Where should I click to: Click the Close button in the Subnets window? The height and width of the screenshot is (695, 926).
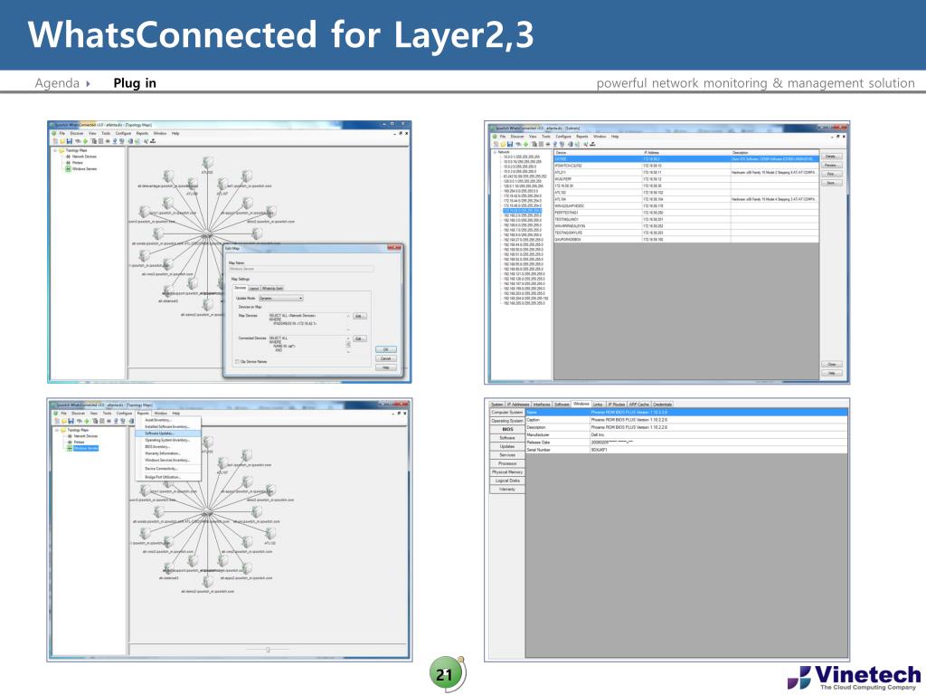832,364
